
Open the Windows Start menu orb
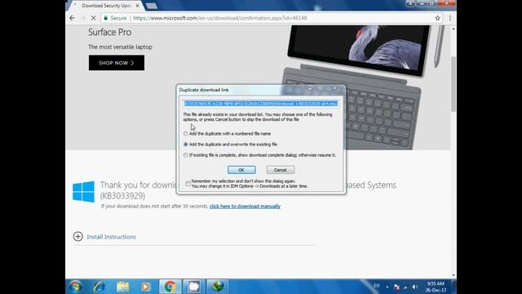(x=75, y=287)
